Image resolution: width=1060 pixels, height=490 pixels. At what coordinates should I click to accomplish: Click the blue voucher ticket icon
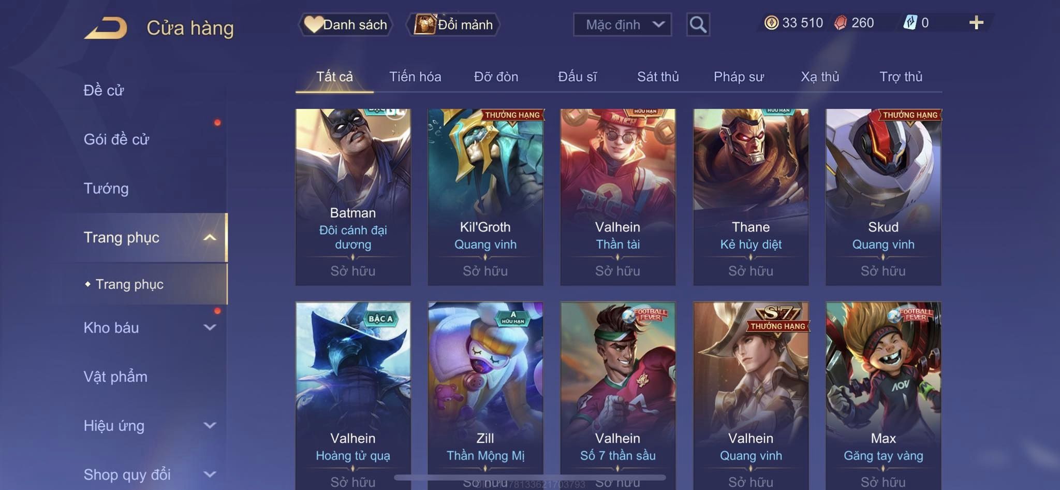click(910, 23)
